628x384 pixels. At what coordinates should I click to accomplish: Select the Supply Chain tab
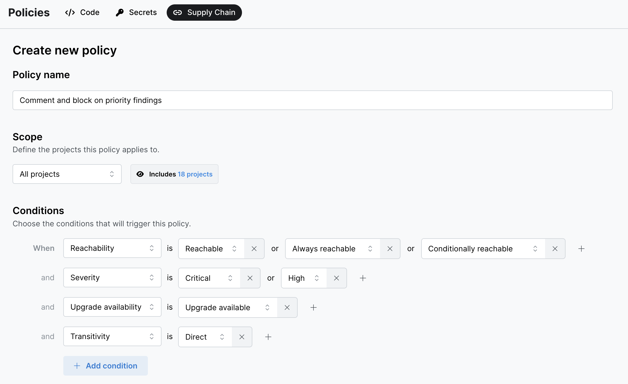click(204, 13)
